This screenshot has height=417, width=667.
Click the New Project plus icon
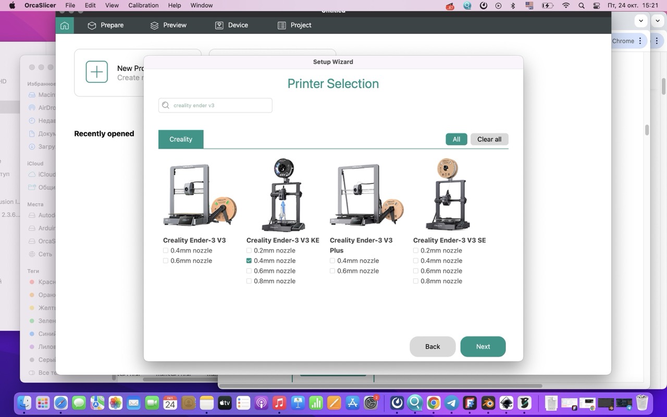click(97, 72)
